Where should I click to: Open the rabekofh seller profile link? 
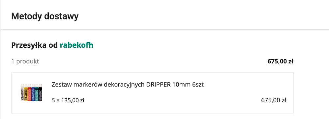click(x=76, y=45)
